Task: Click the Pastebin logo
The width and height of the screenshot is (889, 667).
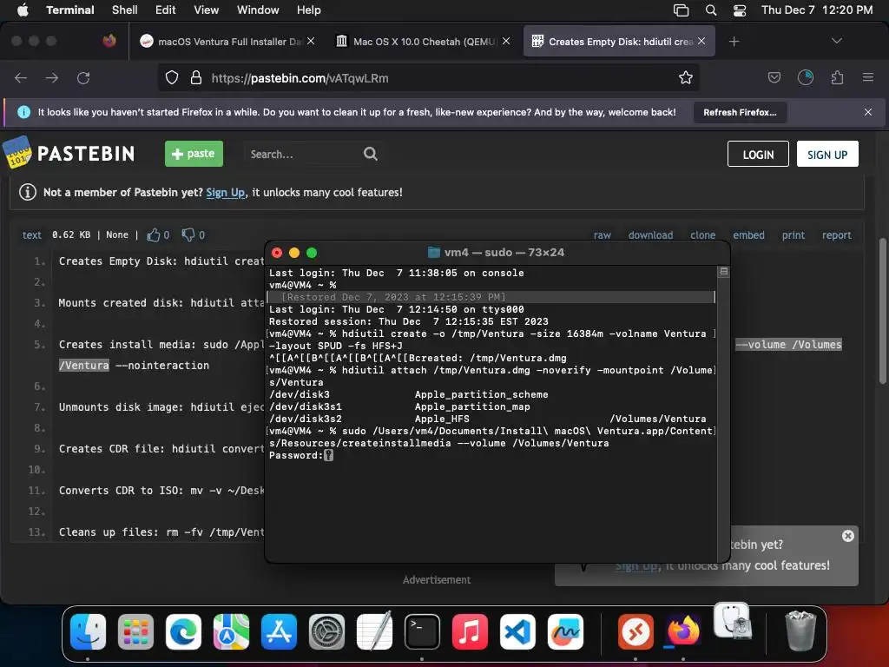Action: coord(69,153)
